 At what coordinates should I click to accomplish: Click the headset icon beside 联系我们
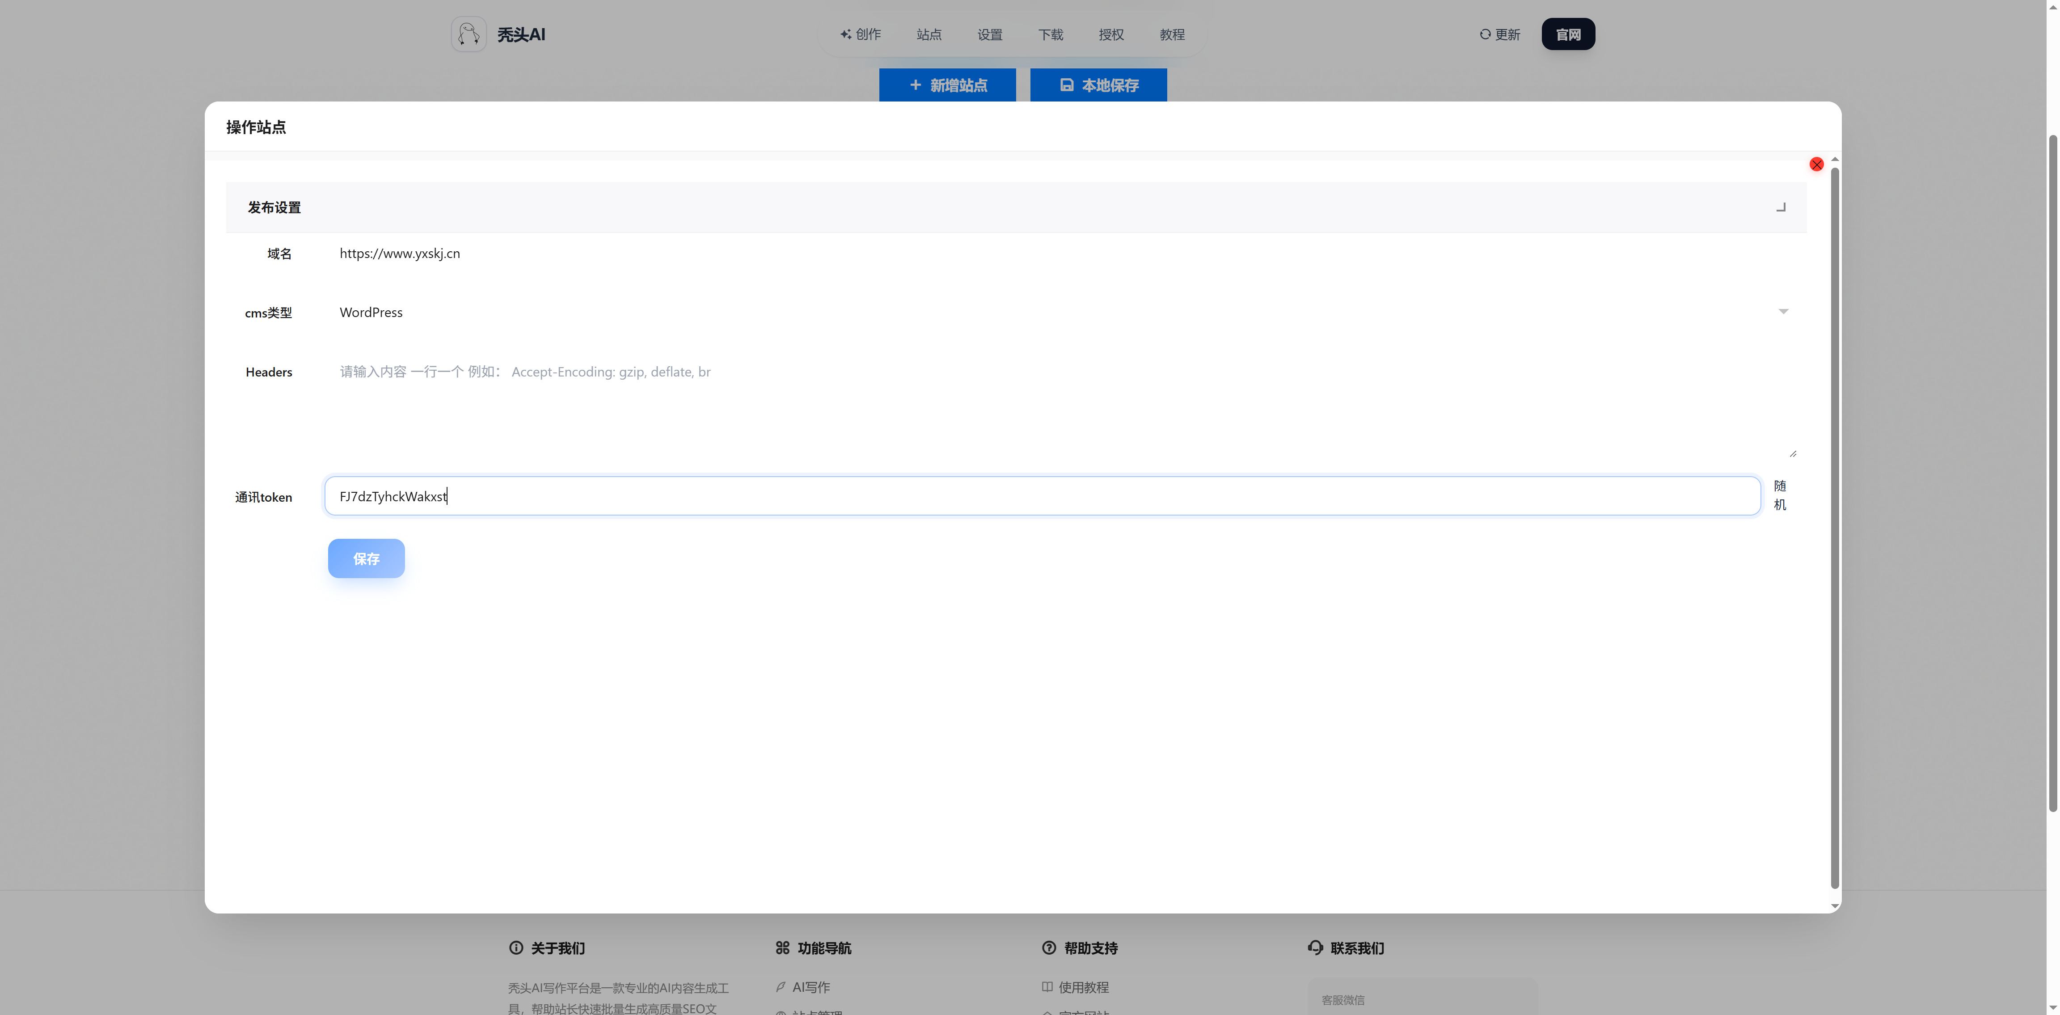(1316, 947)
